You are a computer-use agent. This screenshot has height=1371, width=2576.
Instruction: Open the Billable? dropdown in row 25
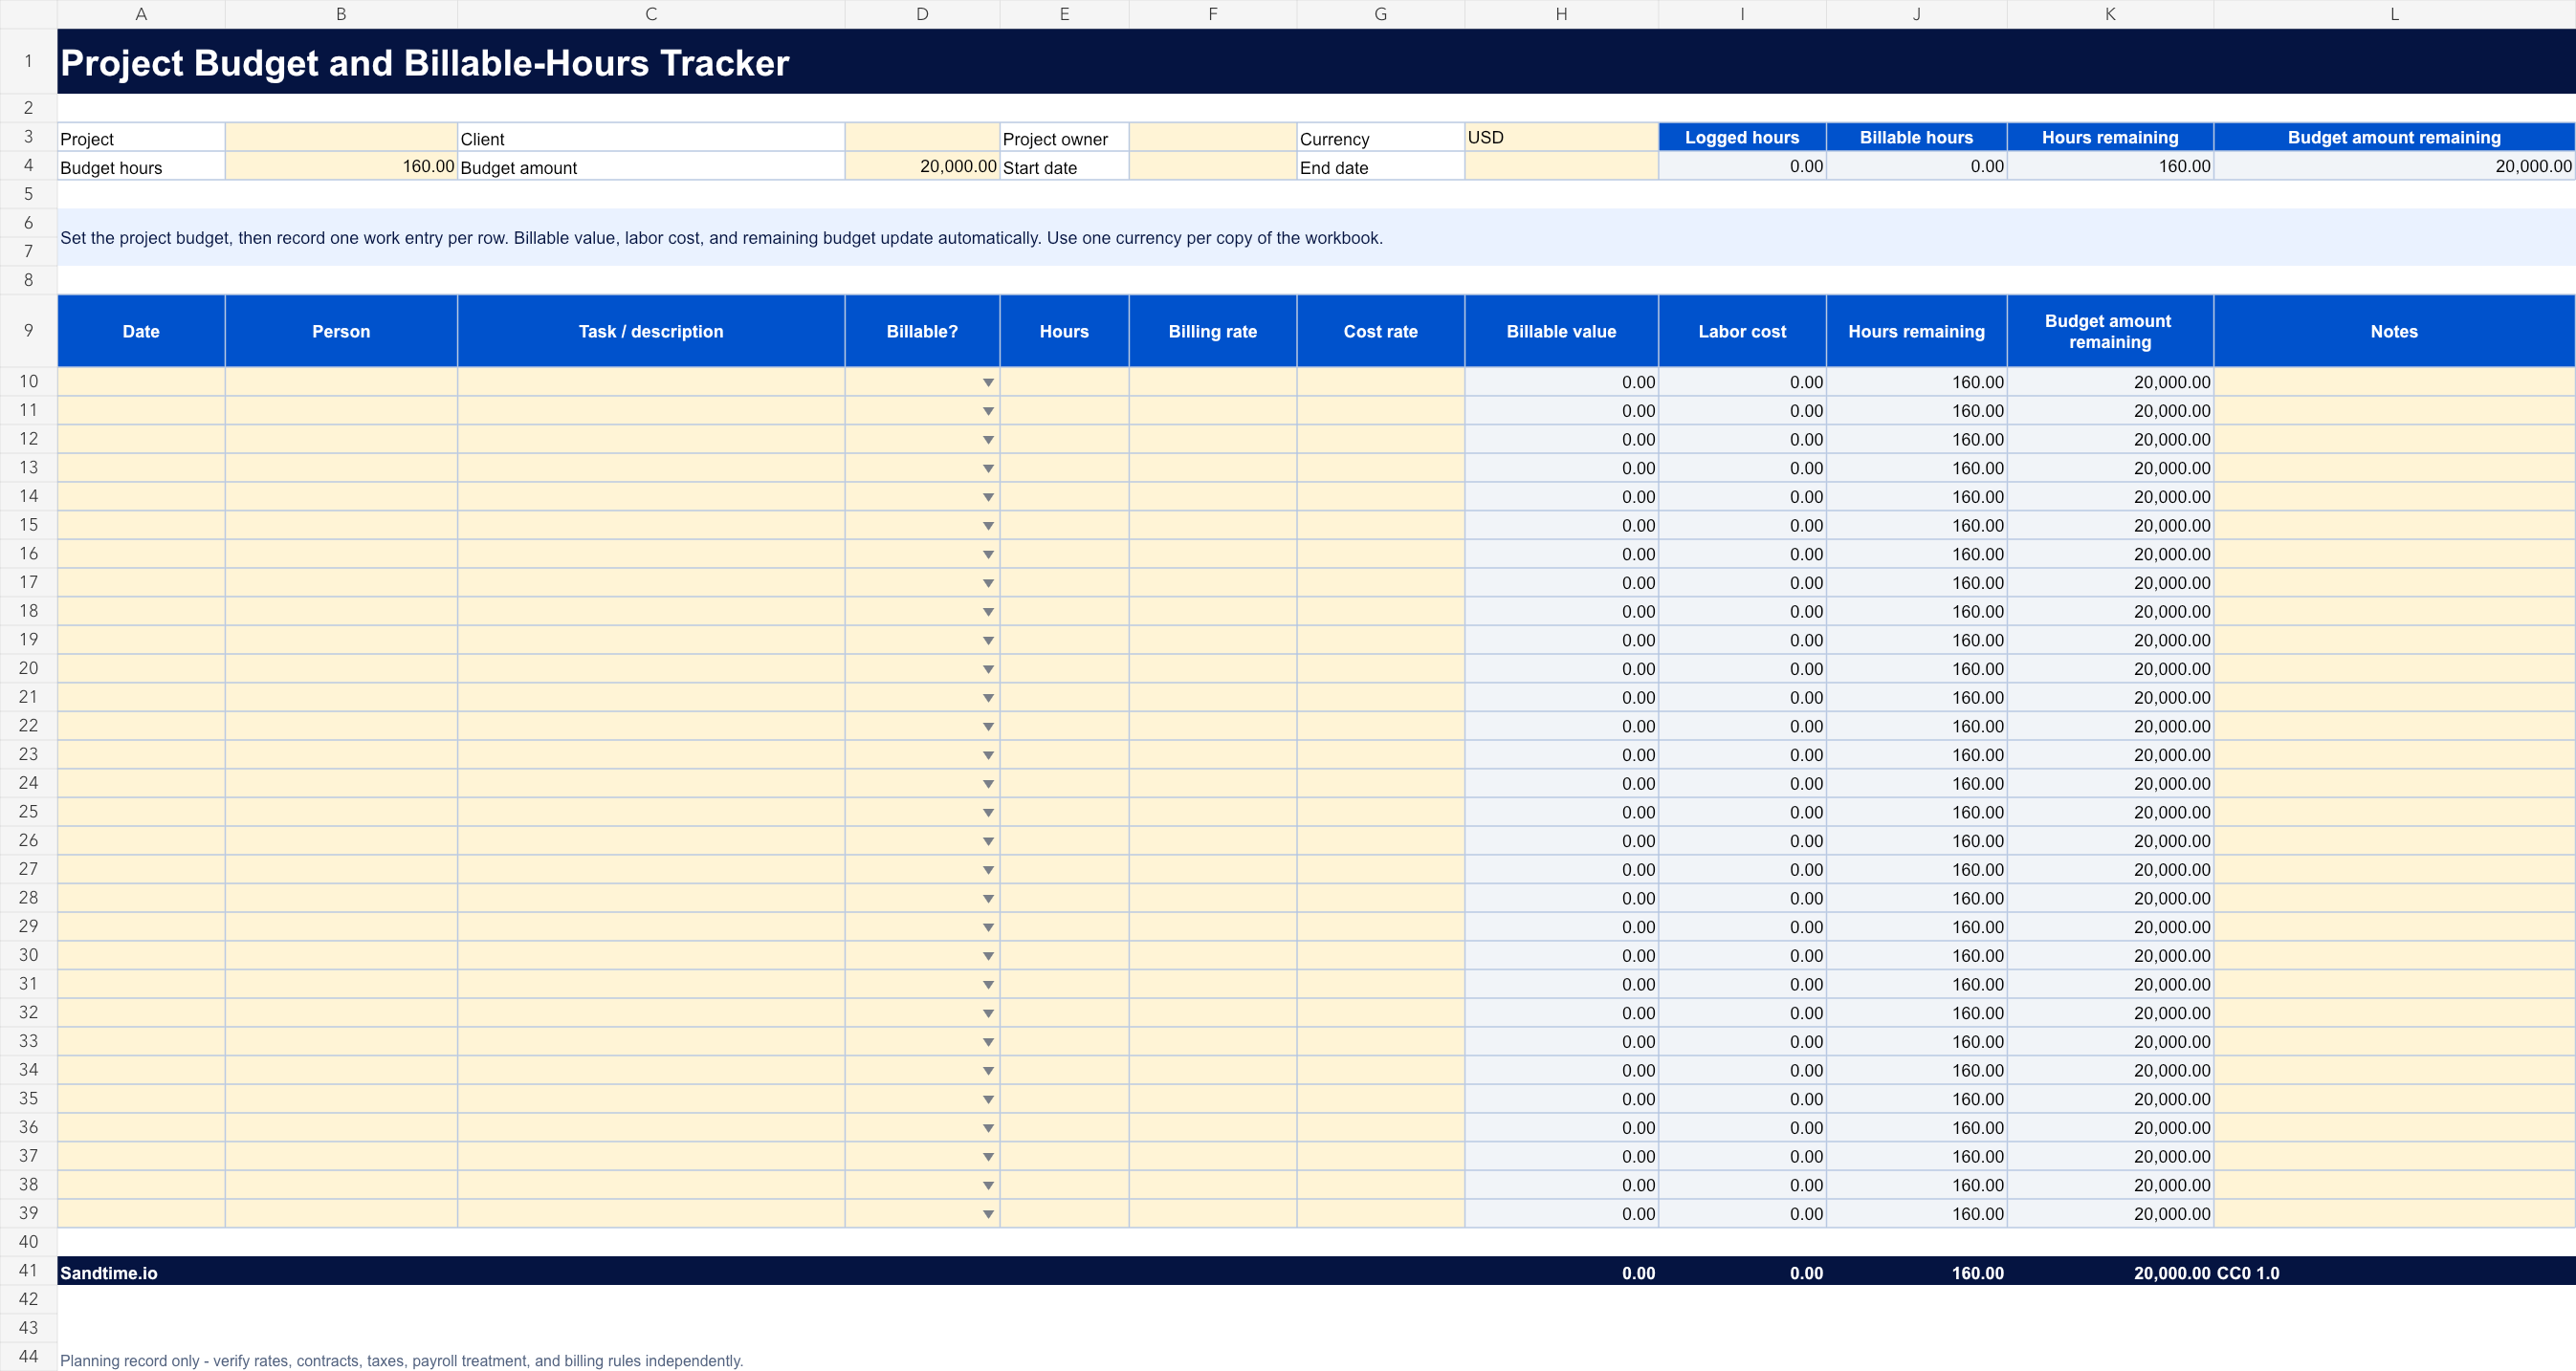pos(987,814)
